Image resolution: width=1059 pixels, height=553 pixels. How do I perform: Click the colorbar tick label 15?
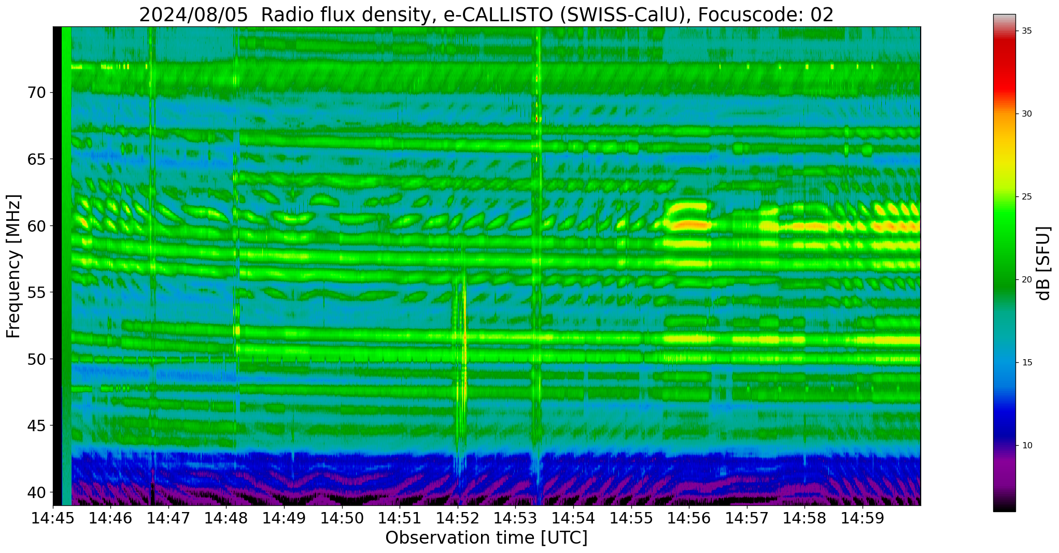pos(1027,362)
